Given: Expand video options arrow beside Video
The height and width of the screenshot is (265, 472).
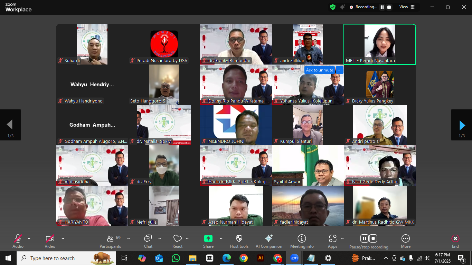Looking at the screenshot, I should coord(63,238).
